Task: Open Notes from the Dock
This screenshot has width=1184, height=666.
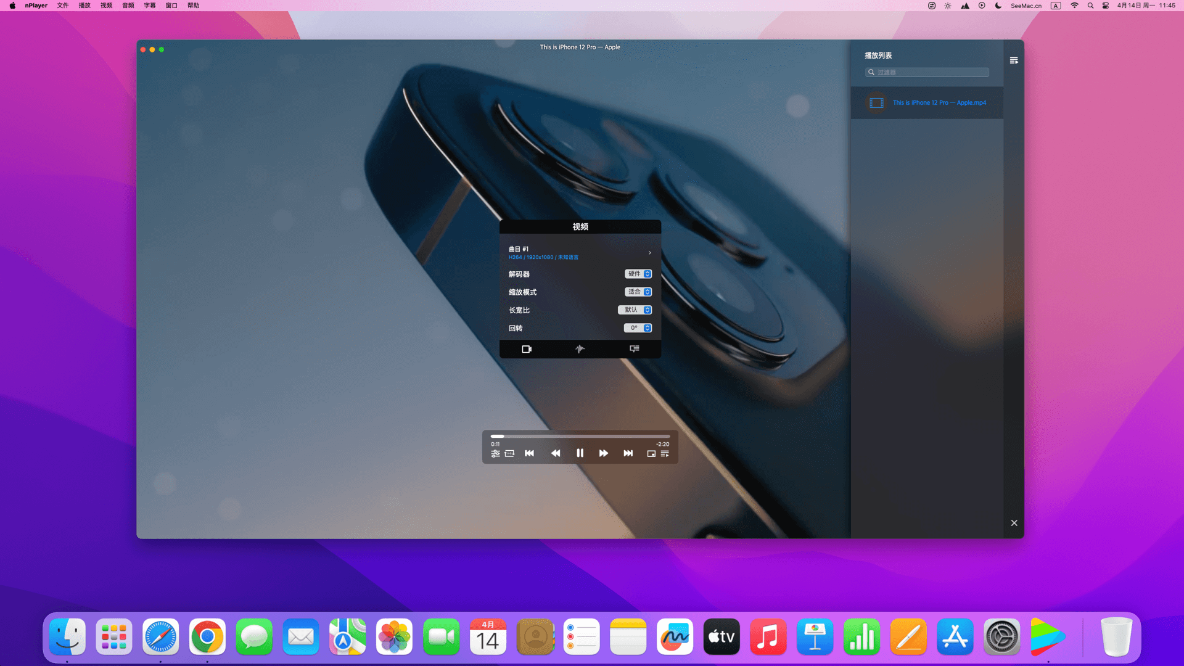Action: (628, 636)
